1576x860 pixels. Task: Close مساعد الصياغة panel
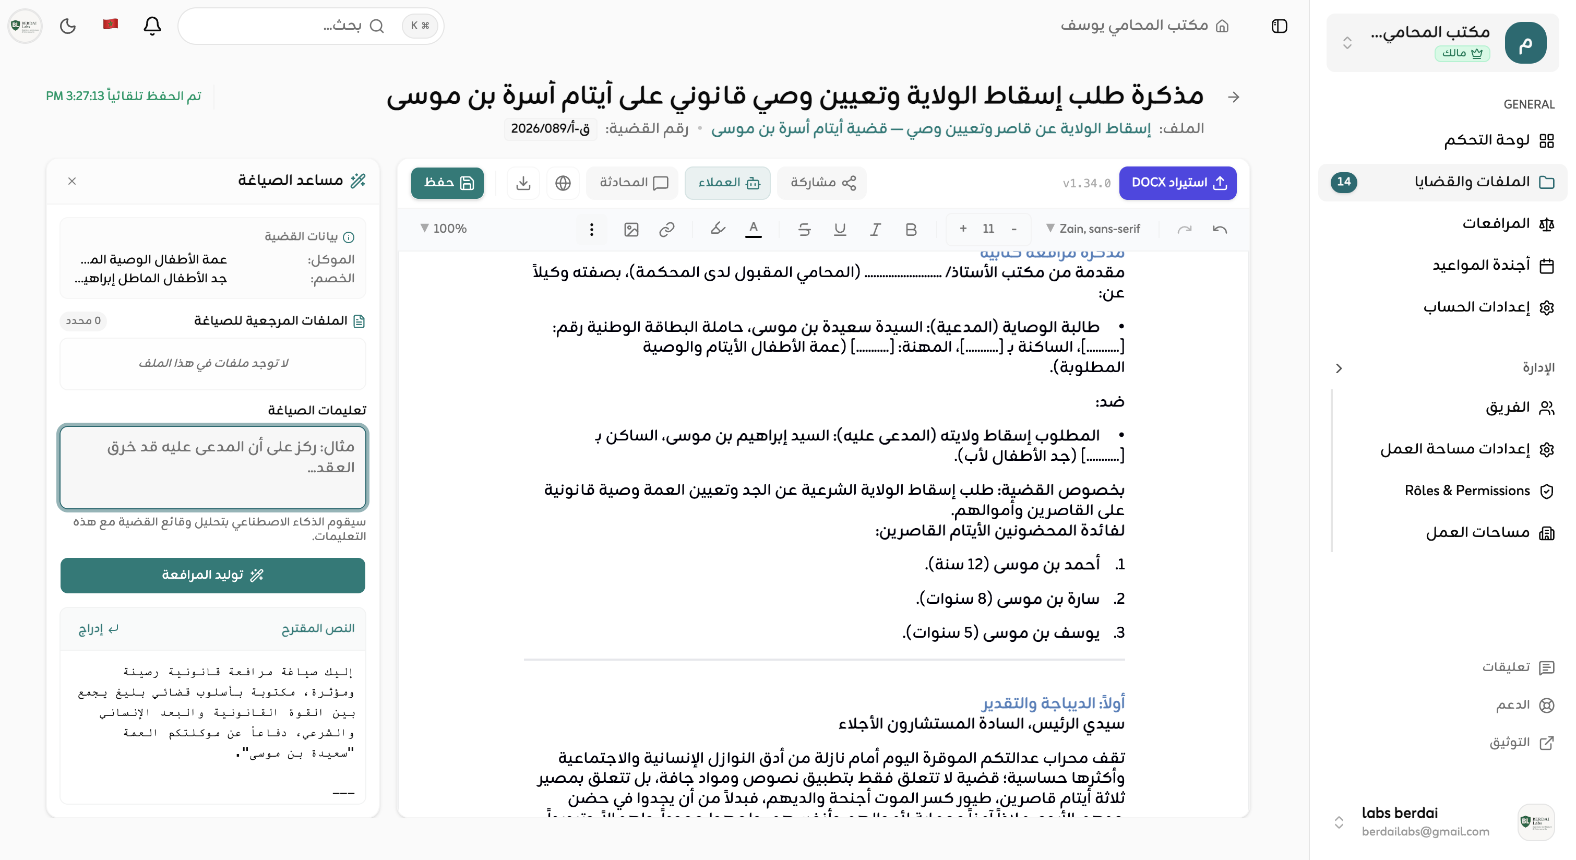[x=71, y=181]
